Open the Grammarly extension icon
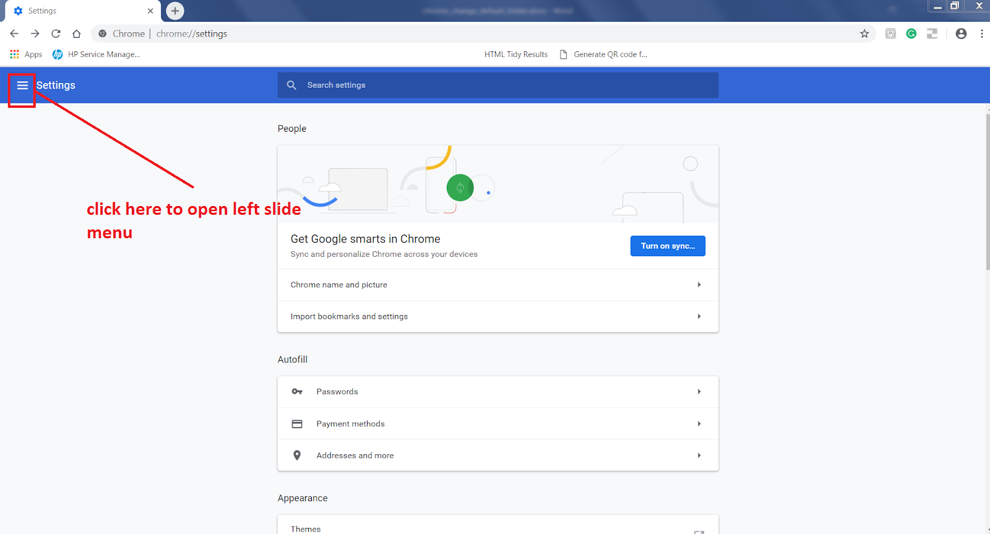This screenshot has height=534, width=990. pos(911,33)
